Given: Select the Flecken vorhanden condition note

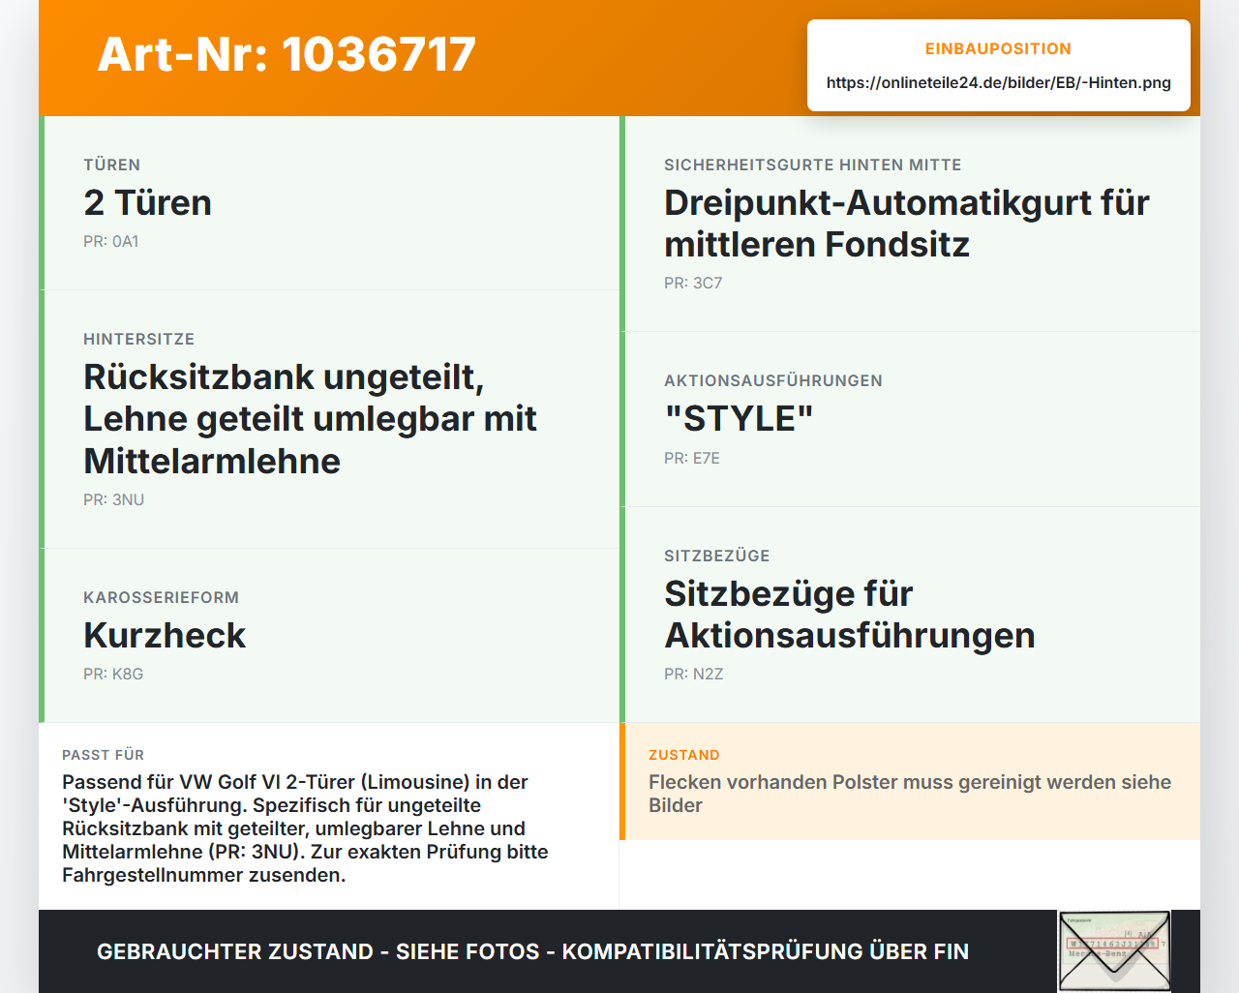Looking at the screenshot, I should 910,794.
